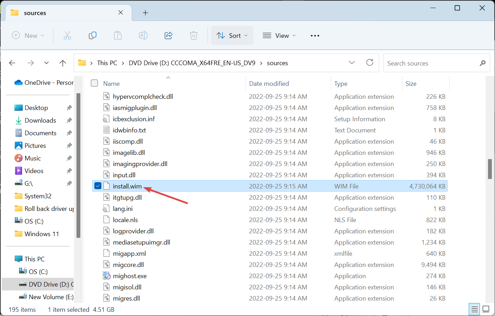Select the migcore.dll file name
495x316 pixels.
(x=128, y=265)
